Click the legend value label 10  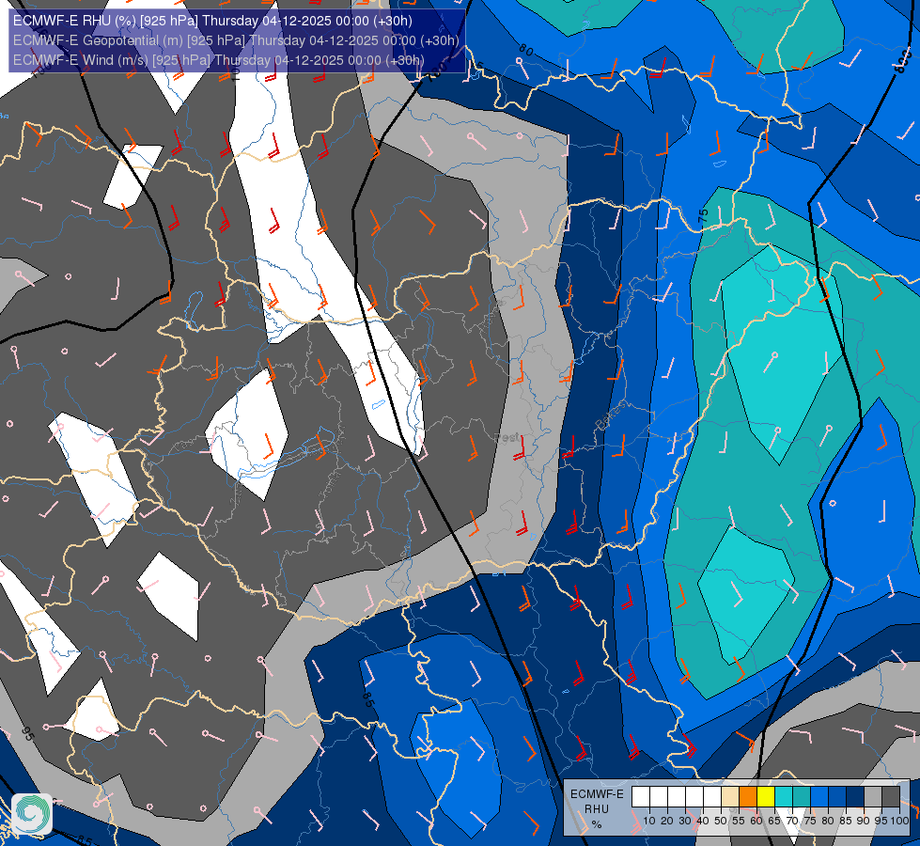click(649, 821)
